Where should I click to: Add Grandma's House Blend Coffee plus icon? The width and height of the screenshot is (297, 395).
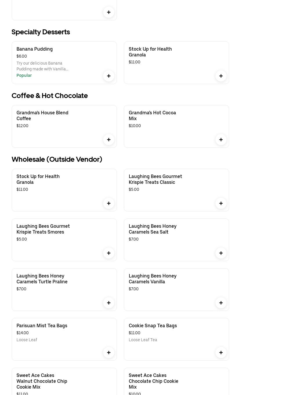click(x=109, y=140)
